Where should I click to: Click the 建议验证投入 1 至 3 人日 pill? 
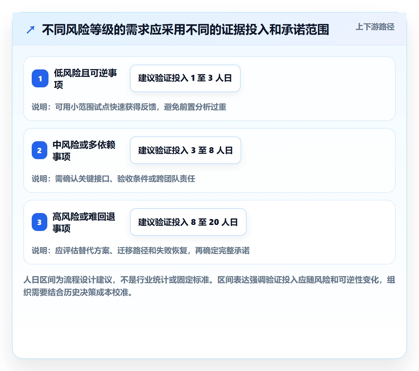[x=185, y=78]
